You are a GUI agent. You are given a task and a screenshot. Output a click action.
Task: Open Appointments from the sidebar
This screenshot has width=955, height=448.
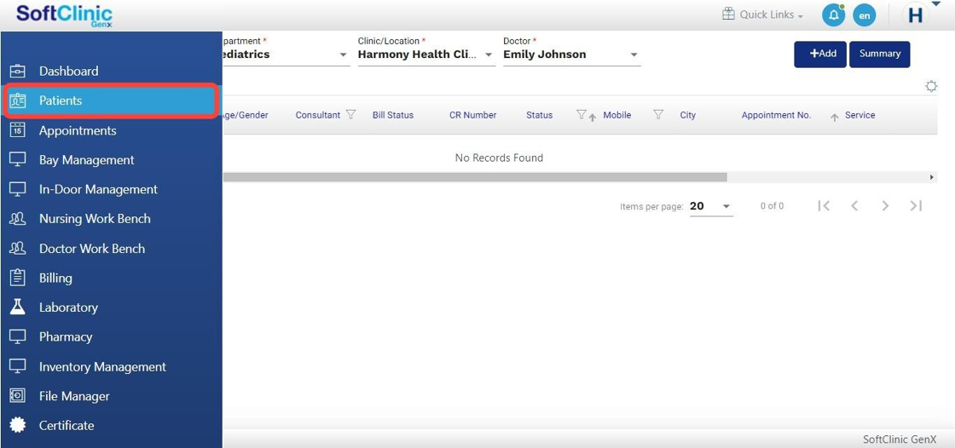pos(77,130)
